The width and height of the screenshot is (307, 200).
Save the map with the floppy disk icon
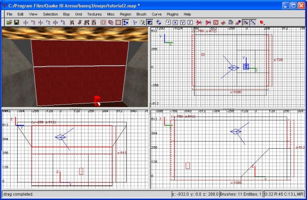coord(17,23)
